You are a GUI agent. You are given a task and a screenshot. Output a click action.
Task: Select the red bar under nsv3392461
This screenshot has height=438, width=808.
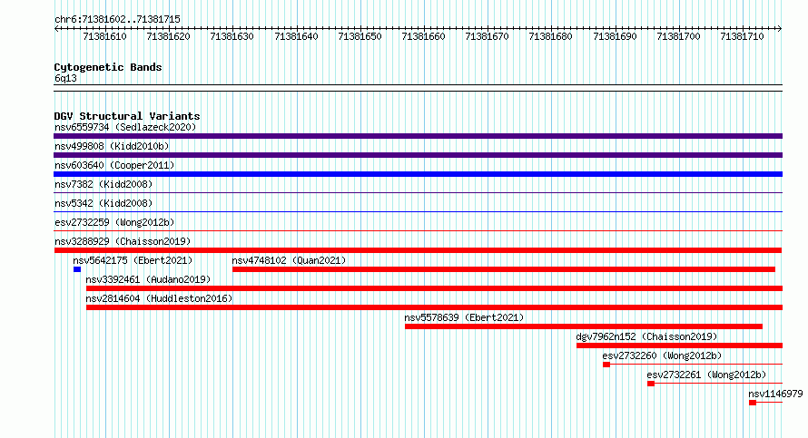[x=434, y=288]
